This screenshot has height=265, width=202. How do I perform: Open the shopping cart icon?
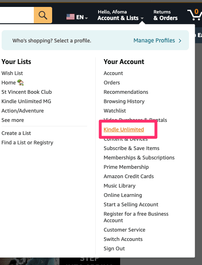click(x=195, y=15)
